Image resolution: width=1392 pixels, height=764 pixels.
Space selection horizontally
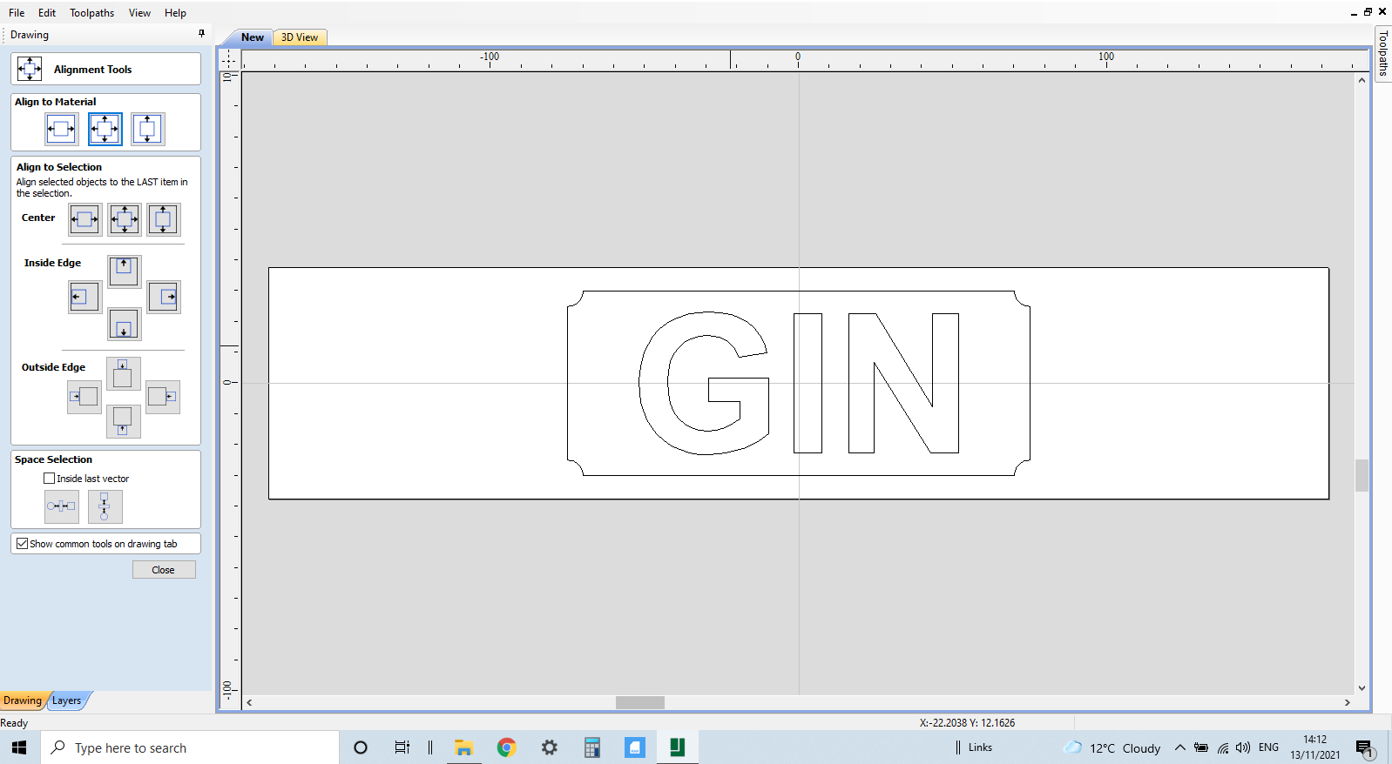(x=61, y=506)
